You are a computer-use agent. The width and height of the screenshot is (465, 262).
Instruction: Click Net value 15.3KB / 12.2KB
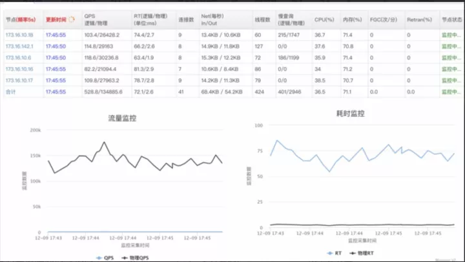(x=221, y=57)
